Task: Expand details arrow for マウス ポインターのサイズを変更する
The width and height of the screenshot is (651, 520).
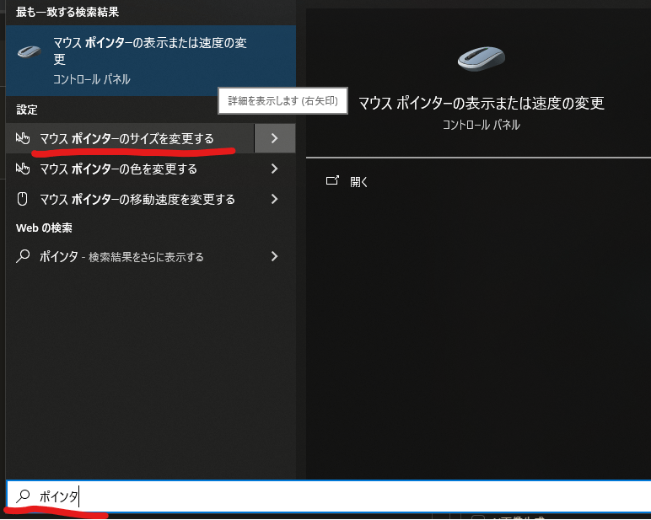Action: pos(274,138)
